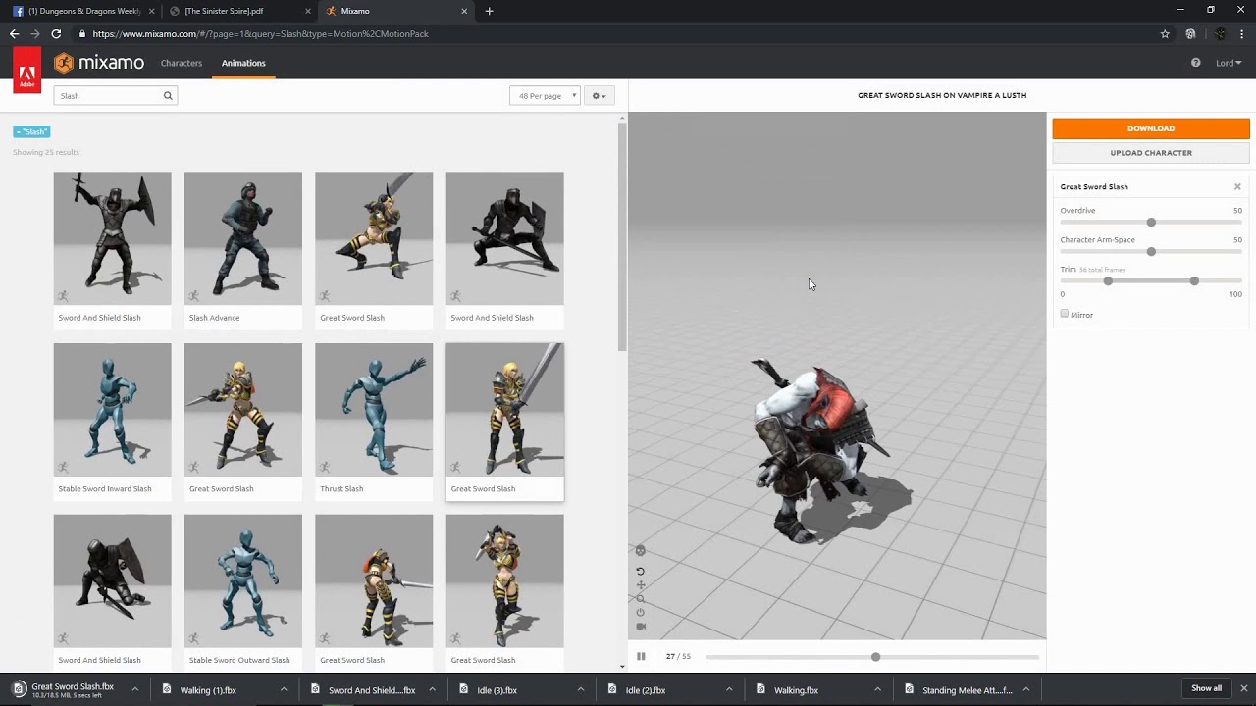The height and width of the screenshot is (706, 1256).
Task: Open the help question mark icon
Action: [x=1195, y=63]
